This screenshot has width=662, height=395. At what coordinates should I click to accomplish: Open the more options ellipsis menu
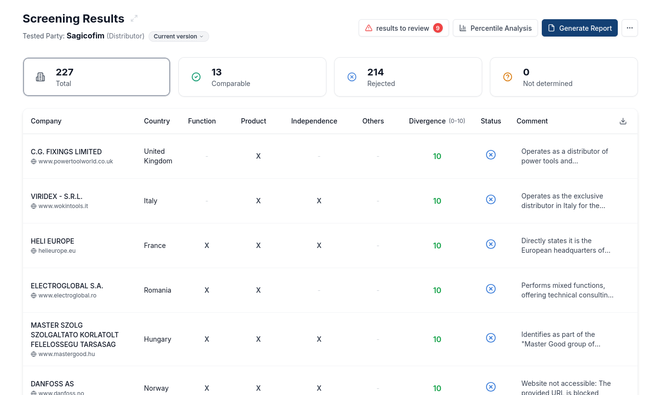pyautogui.click(x=630, y=28)
